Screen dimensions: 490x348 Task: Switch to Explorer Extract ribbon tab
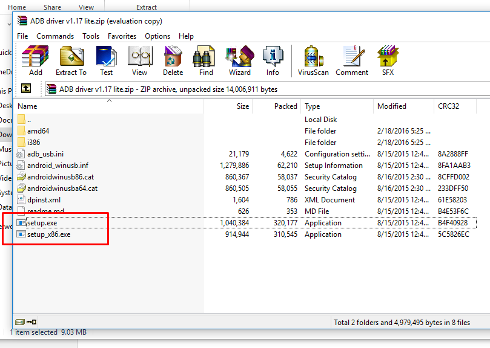pyautogui.click(x=146, y=7)
